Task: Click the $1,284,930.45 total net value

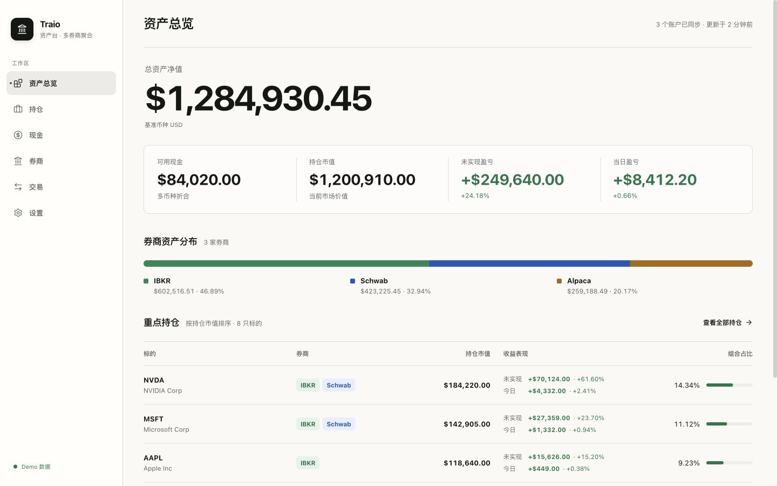Action: click(258, 98)
